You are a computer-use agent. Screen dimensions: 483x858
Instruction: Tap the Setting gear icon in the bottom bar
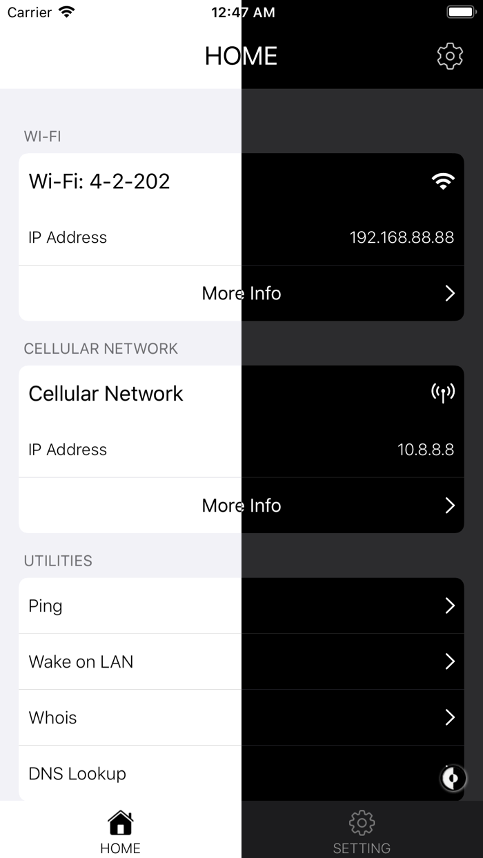pyautogui.click(x=362, y=822)
